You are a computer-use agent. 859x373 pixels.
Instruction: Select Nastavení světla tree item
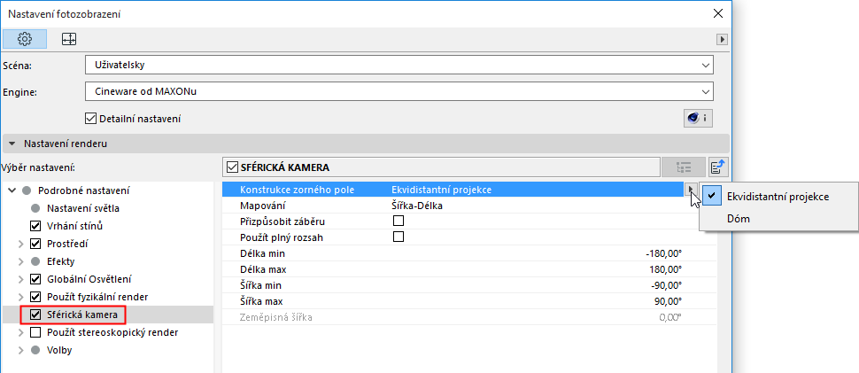[83, 208]
